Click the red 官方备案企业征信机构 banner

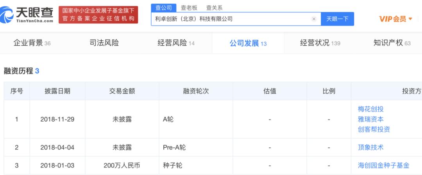[x=98, y=15]
